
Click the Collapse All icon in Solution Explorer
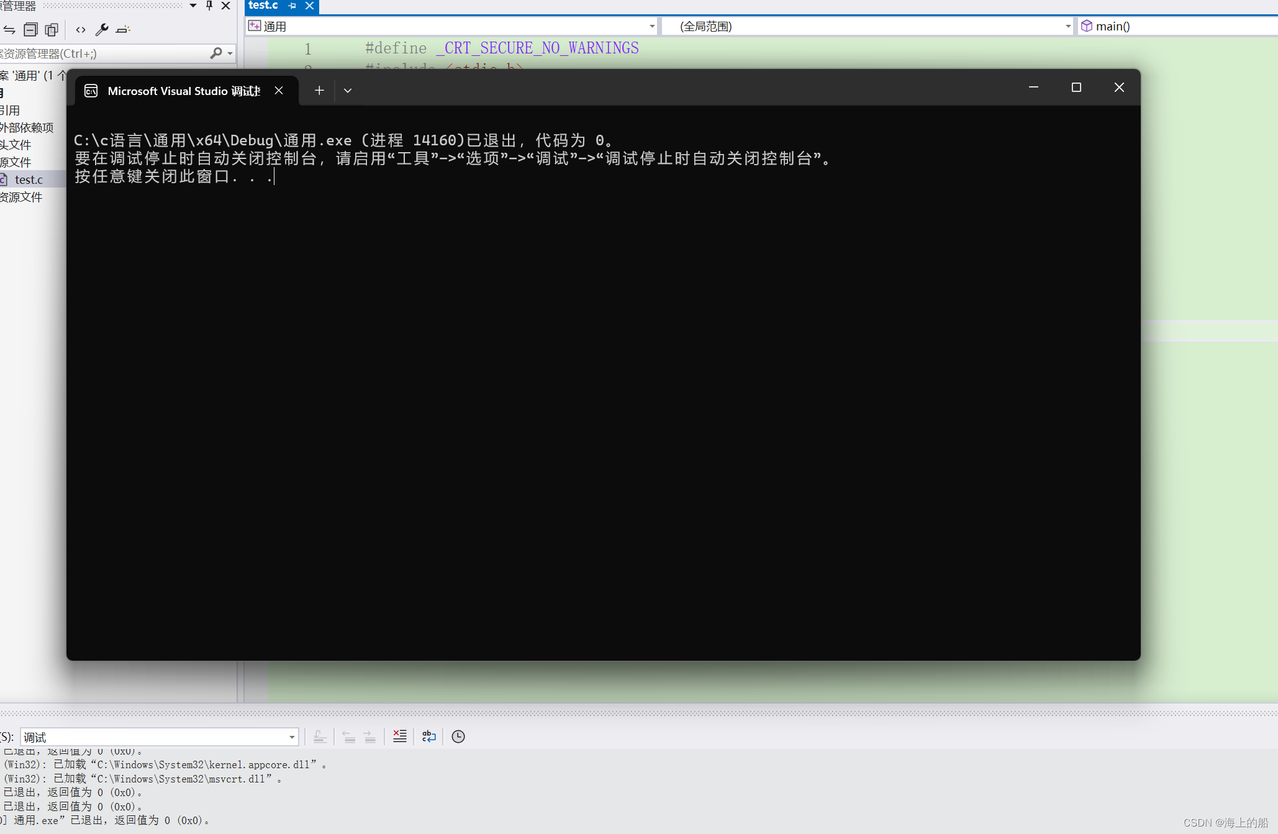coord(30,29)
